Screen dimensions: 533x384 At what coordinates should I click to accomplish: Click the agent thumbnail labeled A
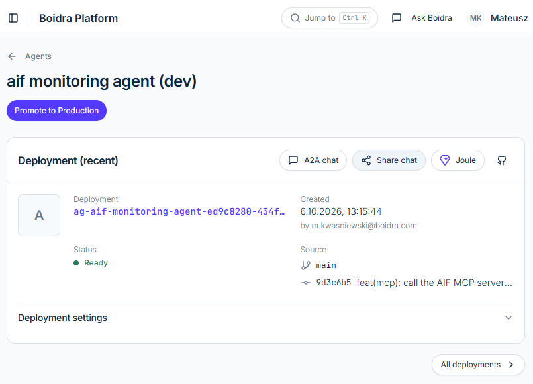click(x=39, y=215)
